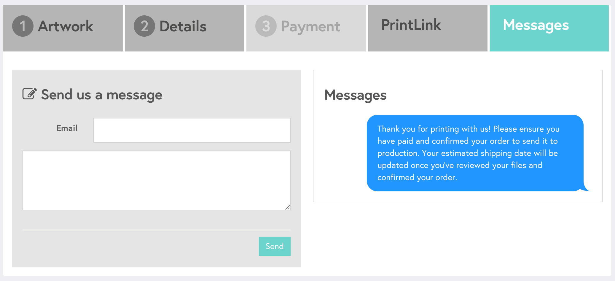Viewport: 615px width, 281px height.
Task: Select the Messages tab
Action: [x=549, y=28]
